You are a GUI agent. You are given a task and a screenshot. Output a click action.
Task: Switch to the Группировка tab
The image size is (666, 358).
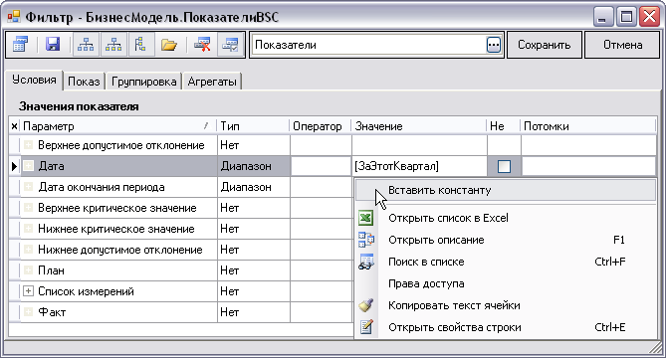pos(143,82)
